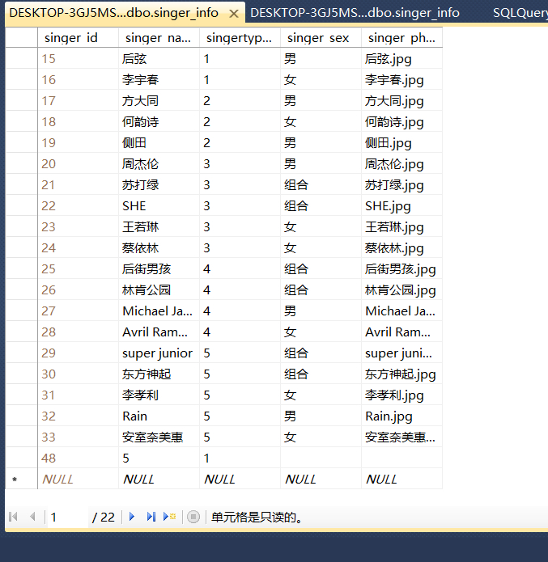Go to first record navigation icon
Image resolution: width=548 pixels, height=562 pixels.
pos(13,517)
